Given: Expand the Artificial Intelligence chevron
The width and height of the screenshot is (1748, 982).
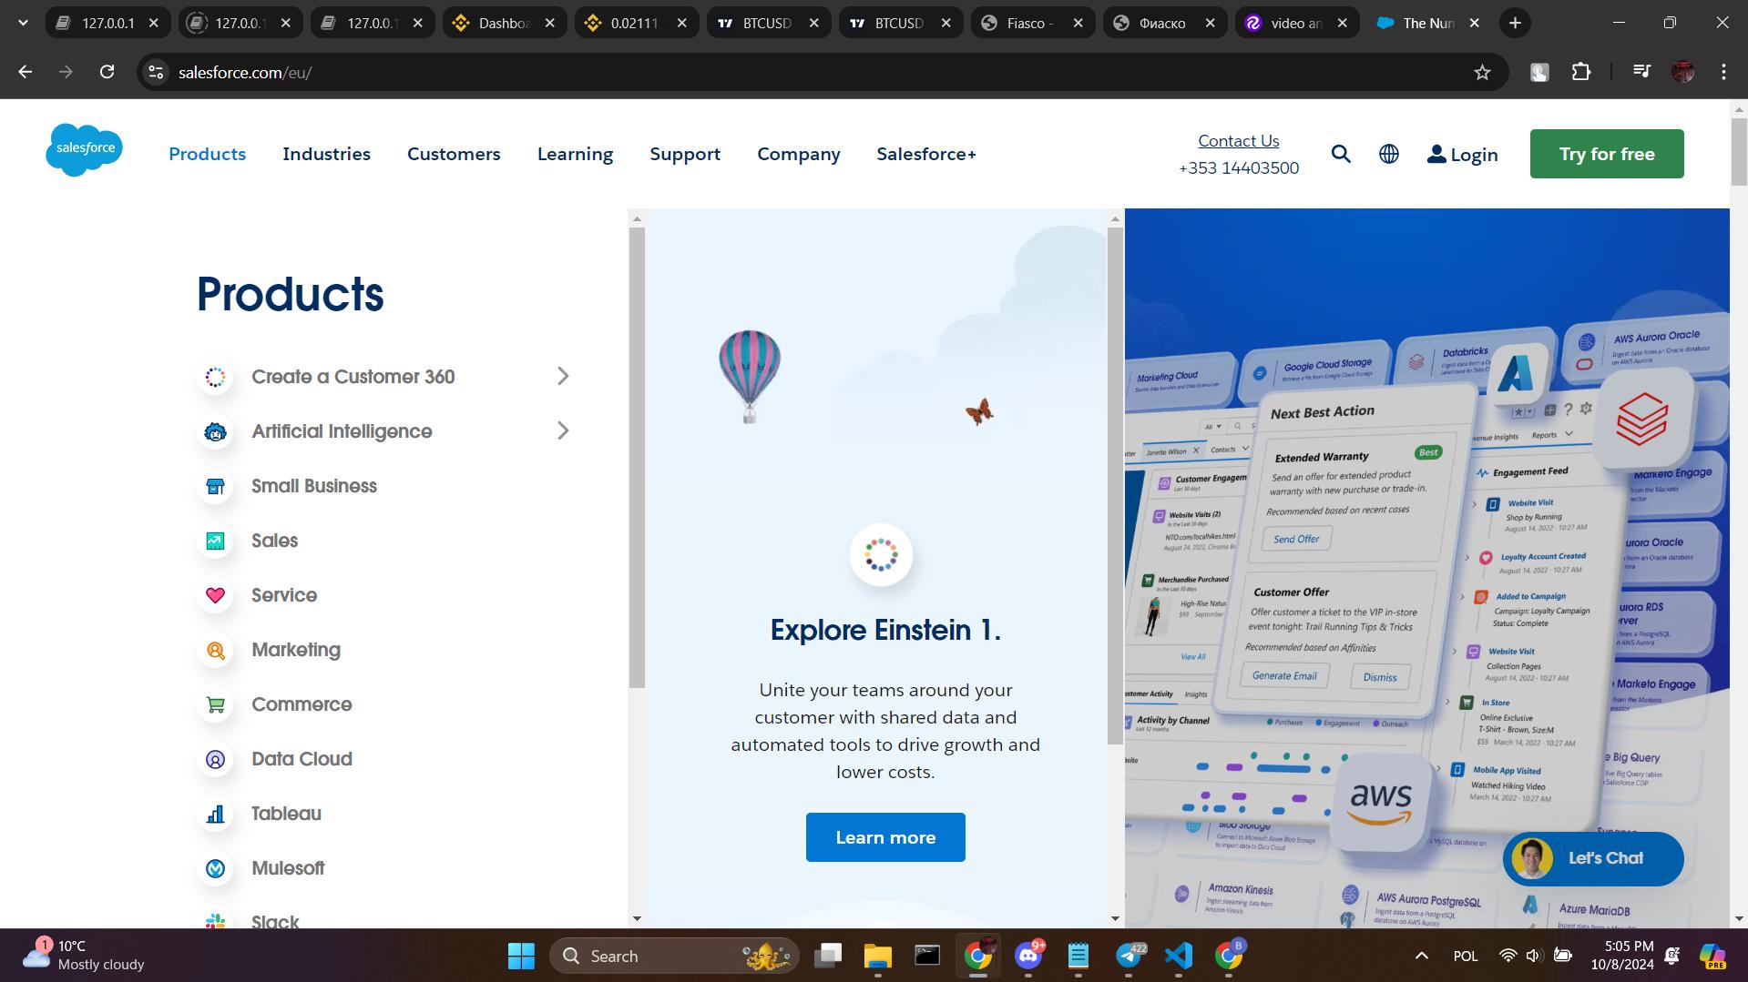Looking at the screenshot, I should point(563,431).
